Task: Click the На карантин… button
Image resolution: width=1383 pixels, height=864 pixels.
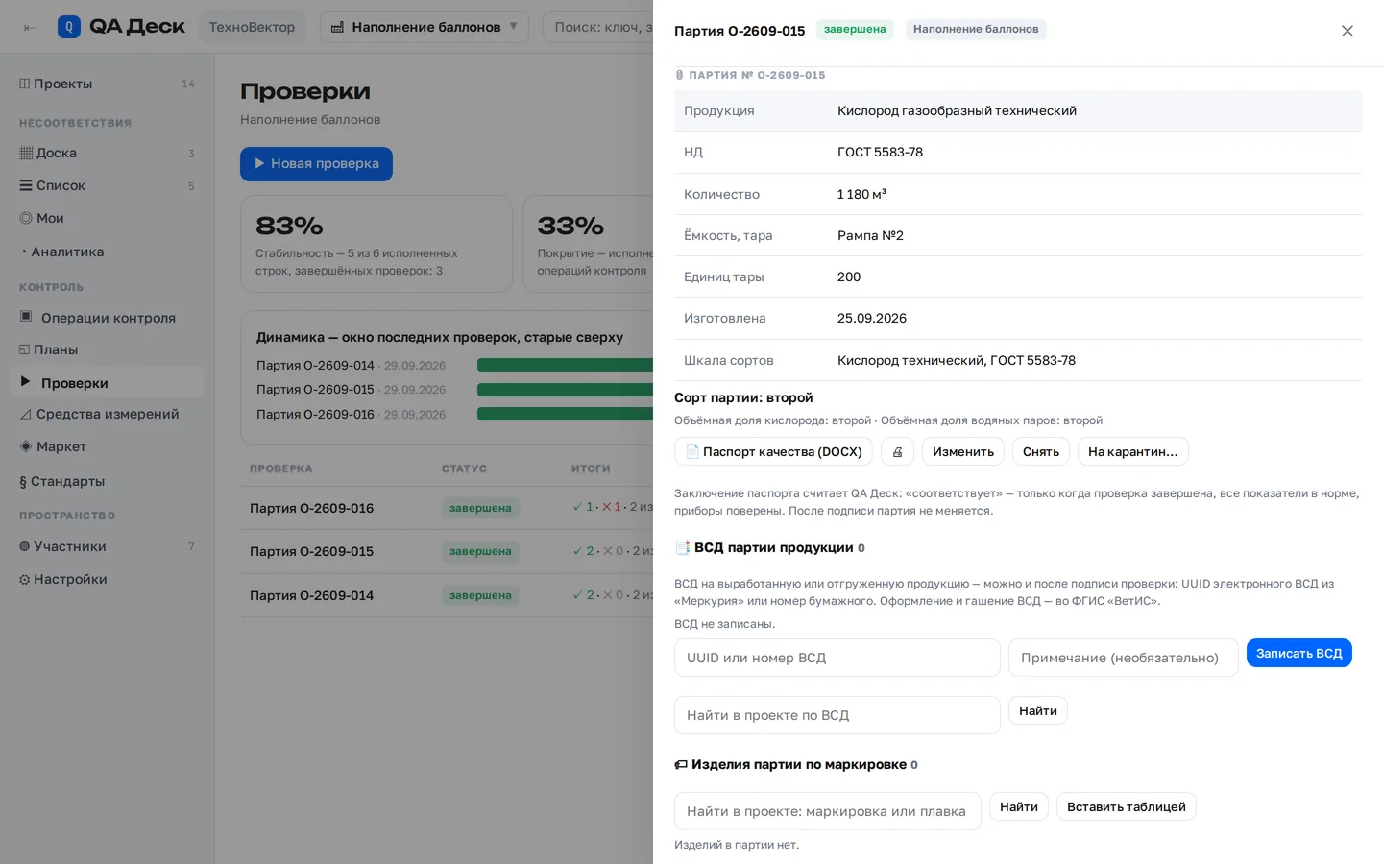Action: point(1133,451)
